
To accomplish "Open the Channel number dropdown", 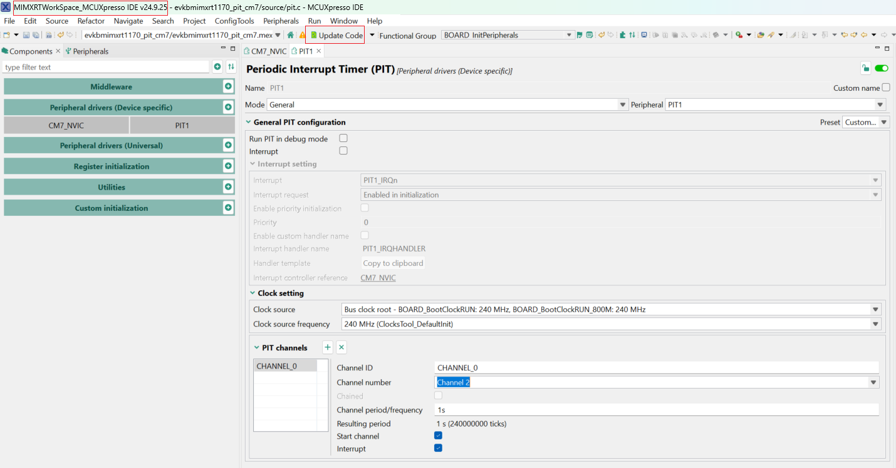I will point(873,382).
